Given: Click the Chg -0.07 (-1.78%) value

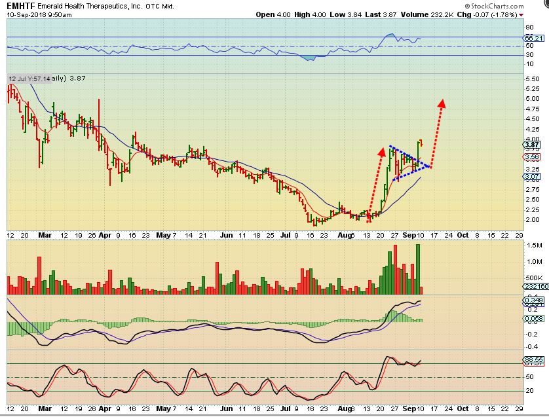Looking at the screenshot, I should 487,14.
